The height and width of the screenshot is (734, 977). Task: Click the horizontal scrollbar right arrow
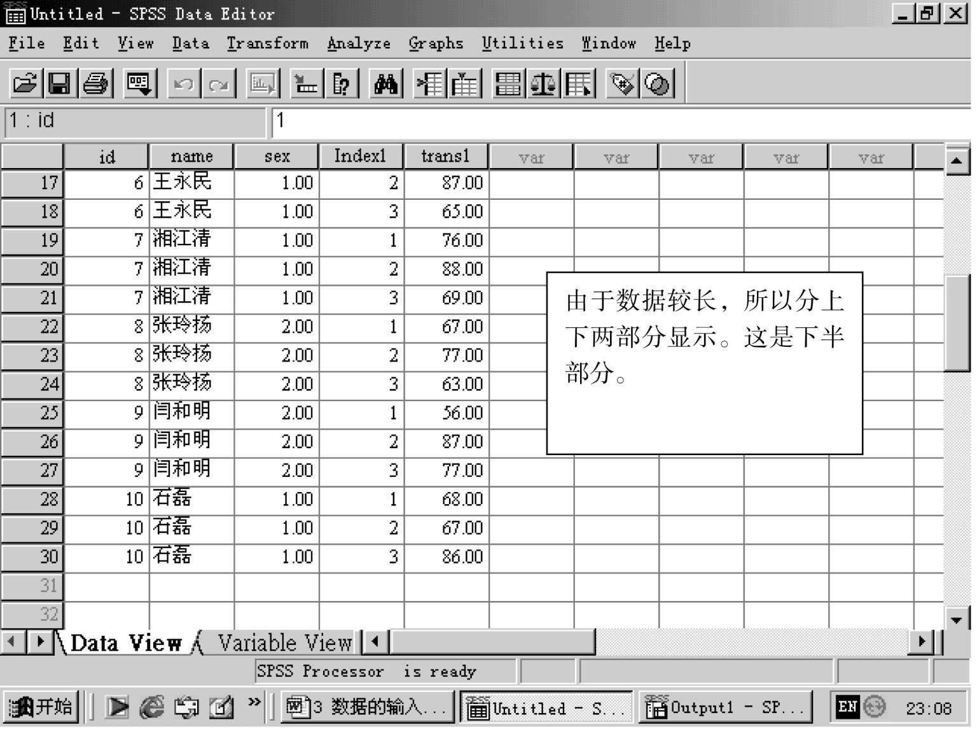(921, 642)
